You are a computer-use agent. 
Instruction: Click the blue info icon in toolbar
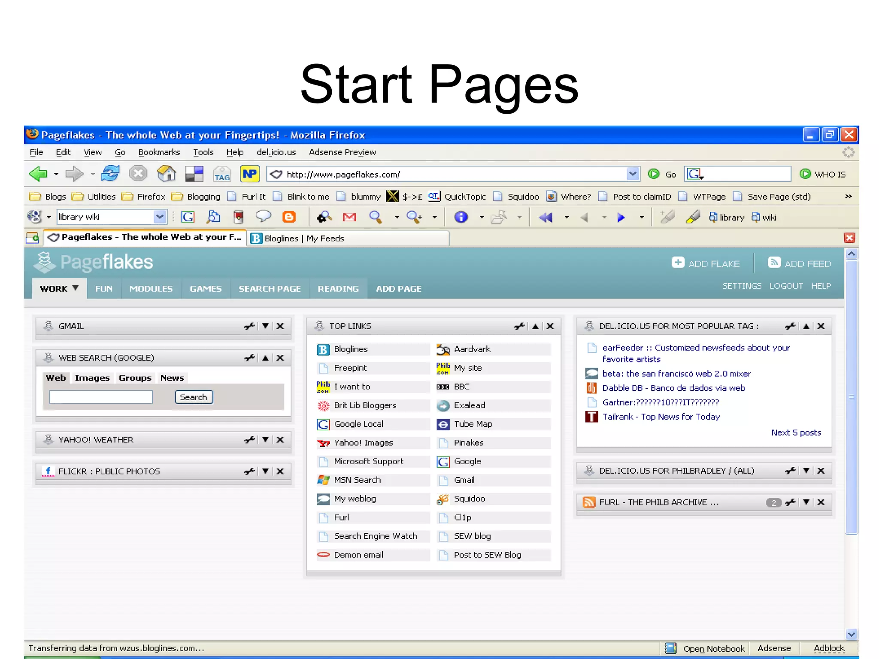coord(461,217)
